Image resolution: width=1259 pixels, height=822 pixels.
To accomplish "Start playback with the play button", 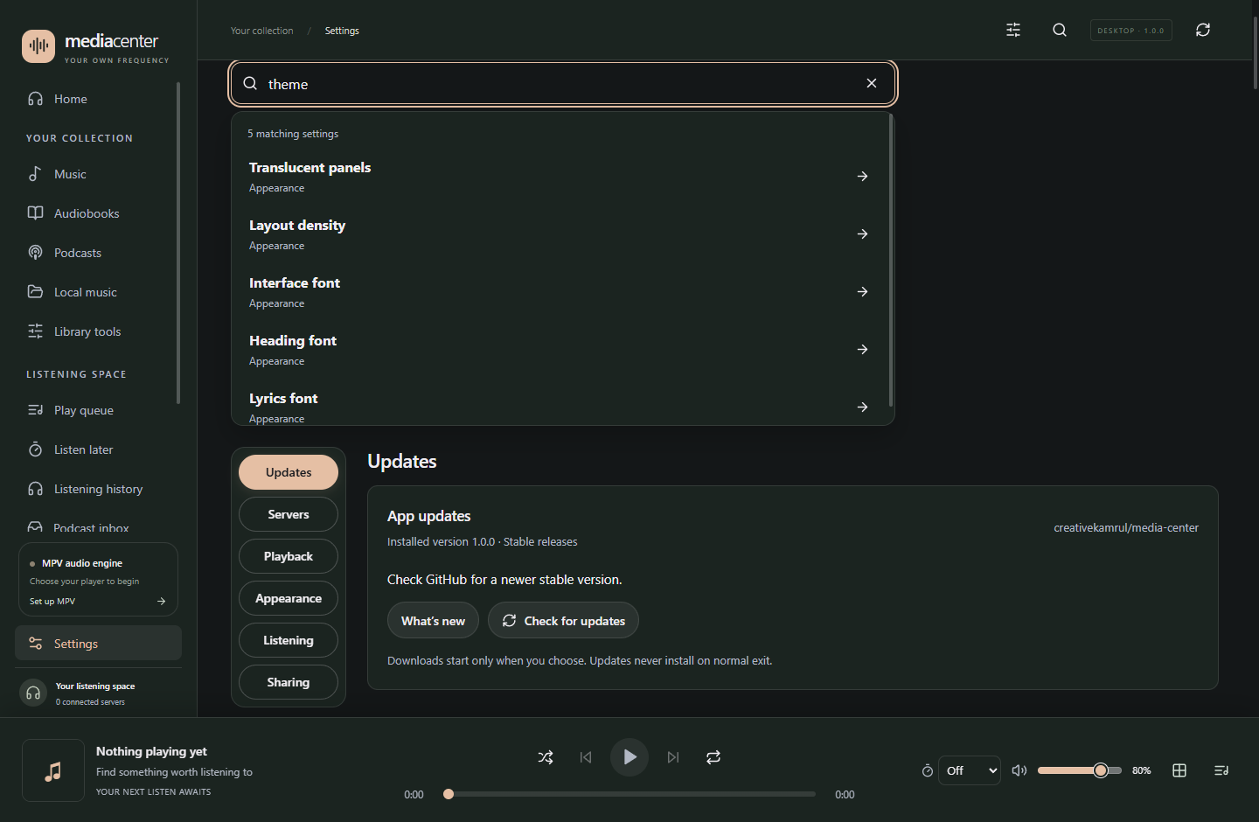I will [629, 757].
